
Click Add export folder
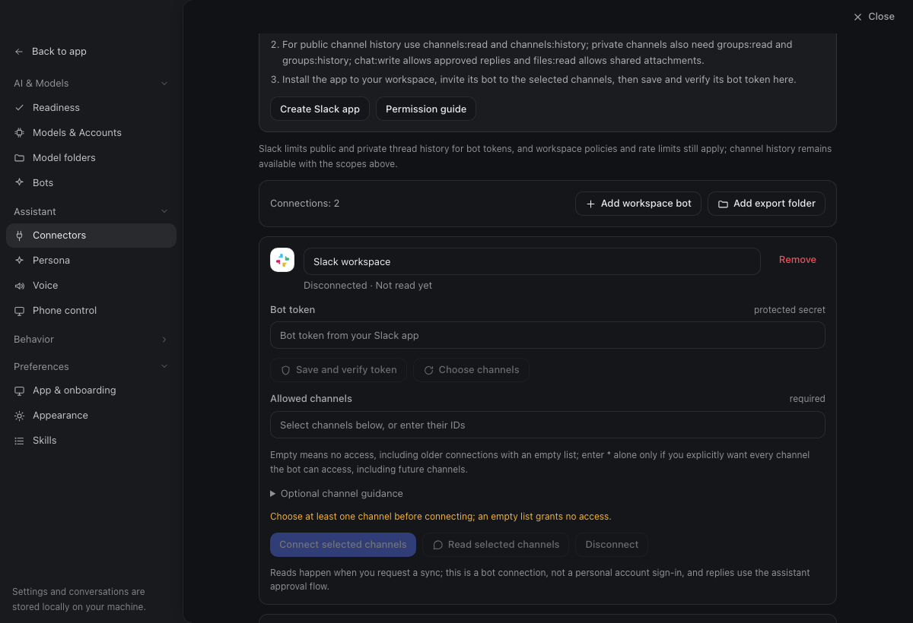(766, 204)
